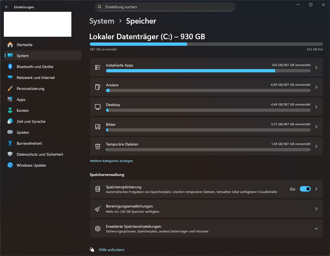
Task: Select Bluetooth und Geräte in sidebar
Action: pyautogui.click(x=43, y=66)
